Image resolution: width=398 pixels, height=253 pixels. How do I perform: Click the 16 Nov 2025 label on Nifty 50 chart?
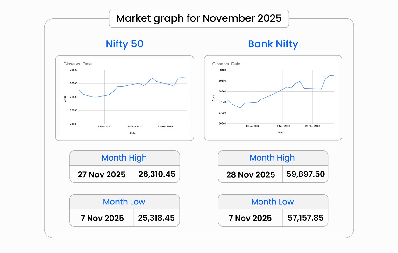[x=135, y=126]
